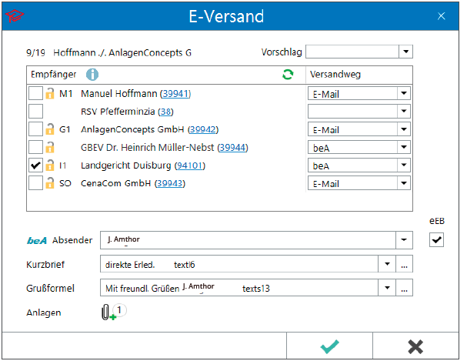Toggle the eEB checkbox
This screenshot has width=467, height=361.
(x=436, y=240)
